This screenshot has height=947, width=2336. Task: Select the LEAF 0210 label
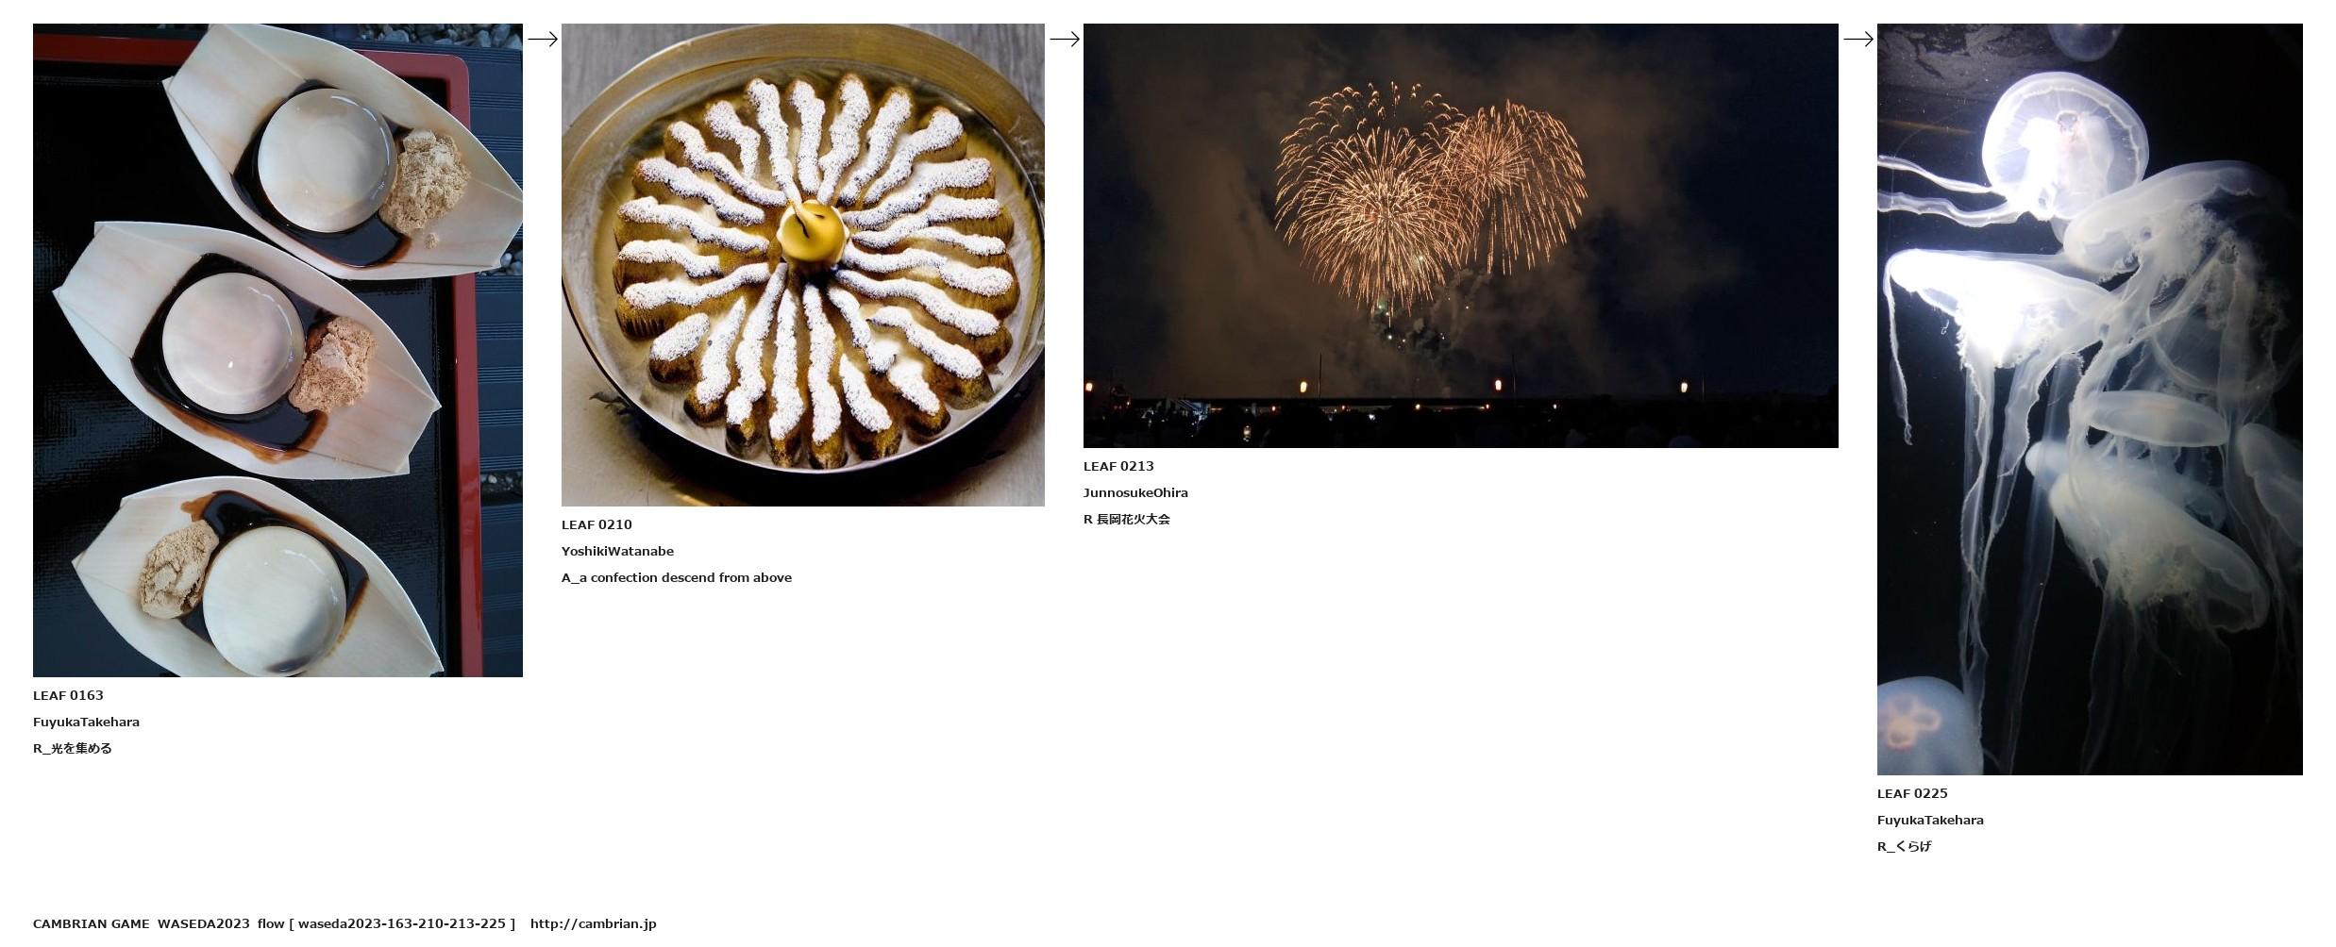(x=597, y=525)
